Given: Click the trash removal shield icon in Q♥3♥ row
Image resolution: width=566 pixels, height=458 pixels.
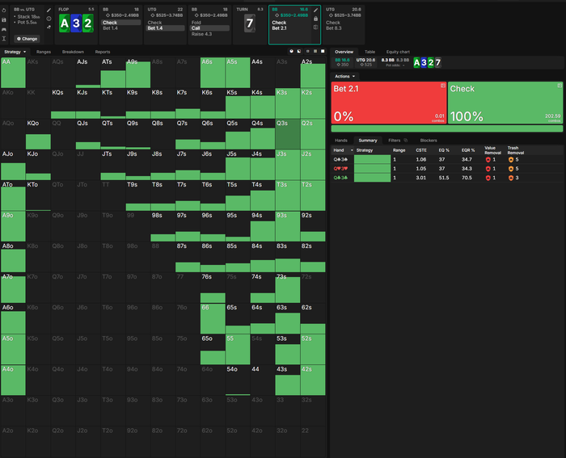Looking at the screenshot, I should click(x=510, y=168).
